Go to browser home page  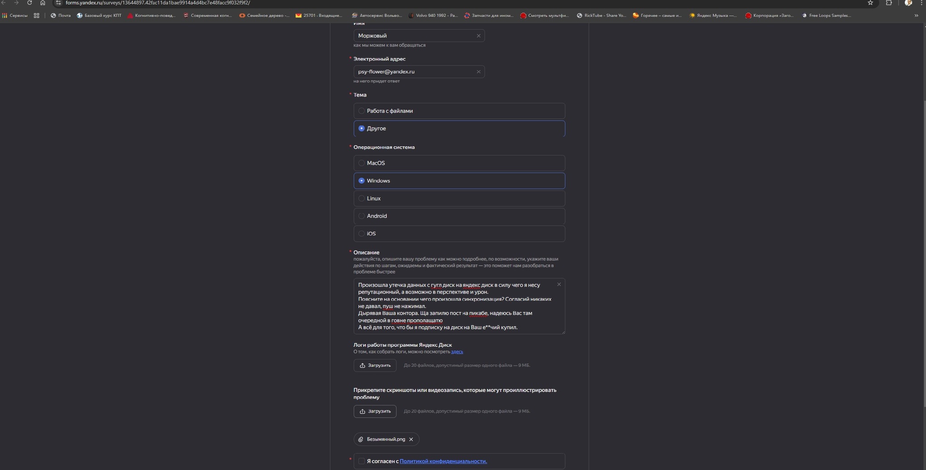point(43,3)
